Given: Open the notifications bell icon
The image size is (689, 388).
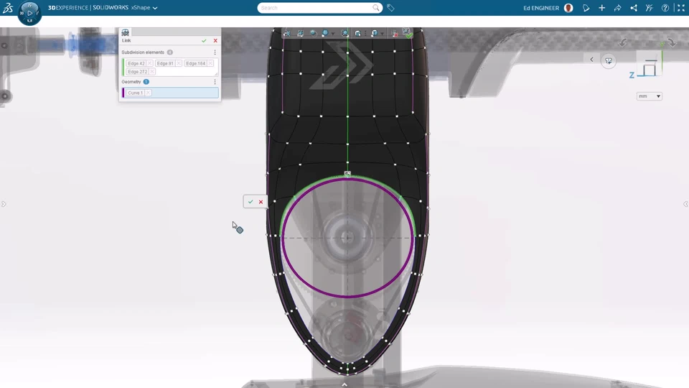Looking at the screenshot, I should [x=586, y=8].
